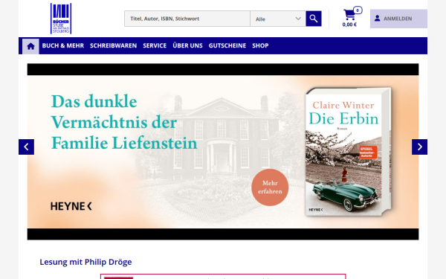Click the 0,00 € cart total
446x279 pixels.
(x=349, y=25)
